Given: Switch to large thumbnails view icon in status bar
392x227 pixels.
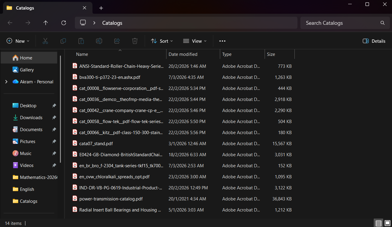Looking at the screenshot, I should pyautogui.click(x=387, y=223).
